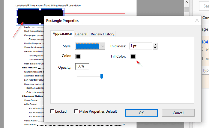Click the document scrollbar thumb
Viewport: 209px width, 128px height.
pos(187,10)
